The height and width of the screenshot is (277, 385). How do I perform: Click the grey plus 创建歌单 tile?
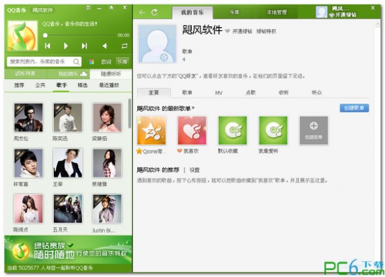[x=314, y=131]
